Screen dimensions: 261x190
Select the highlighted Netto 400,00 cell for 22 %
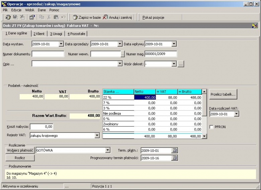145,97
